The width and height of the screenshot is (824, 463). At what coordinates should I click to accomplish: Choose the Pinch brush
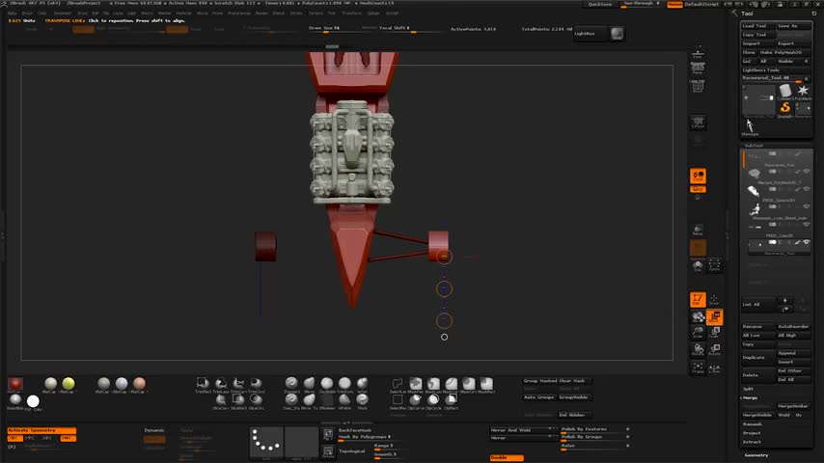(363, 401)
